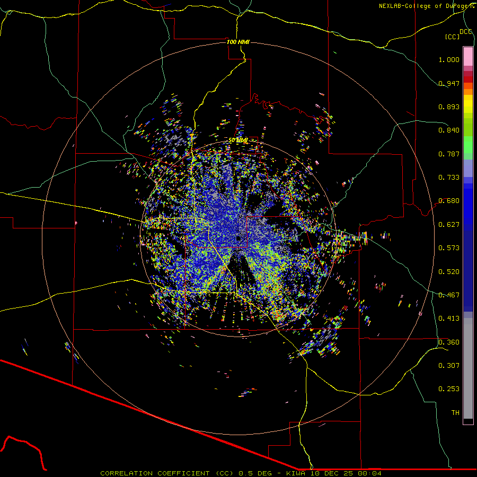Click the 0.360 scale value
The height and width of the screenshot is (477, 477).
point(449,342)
